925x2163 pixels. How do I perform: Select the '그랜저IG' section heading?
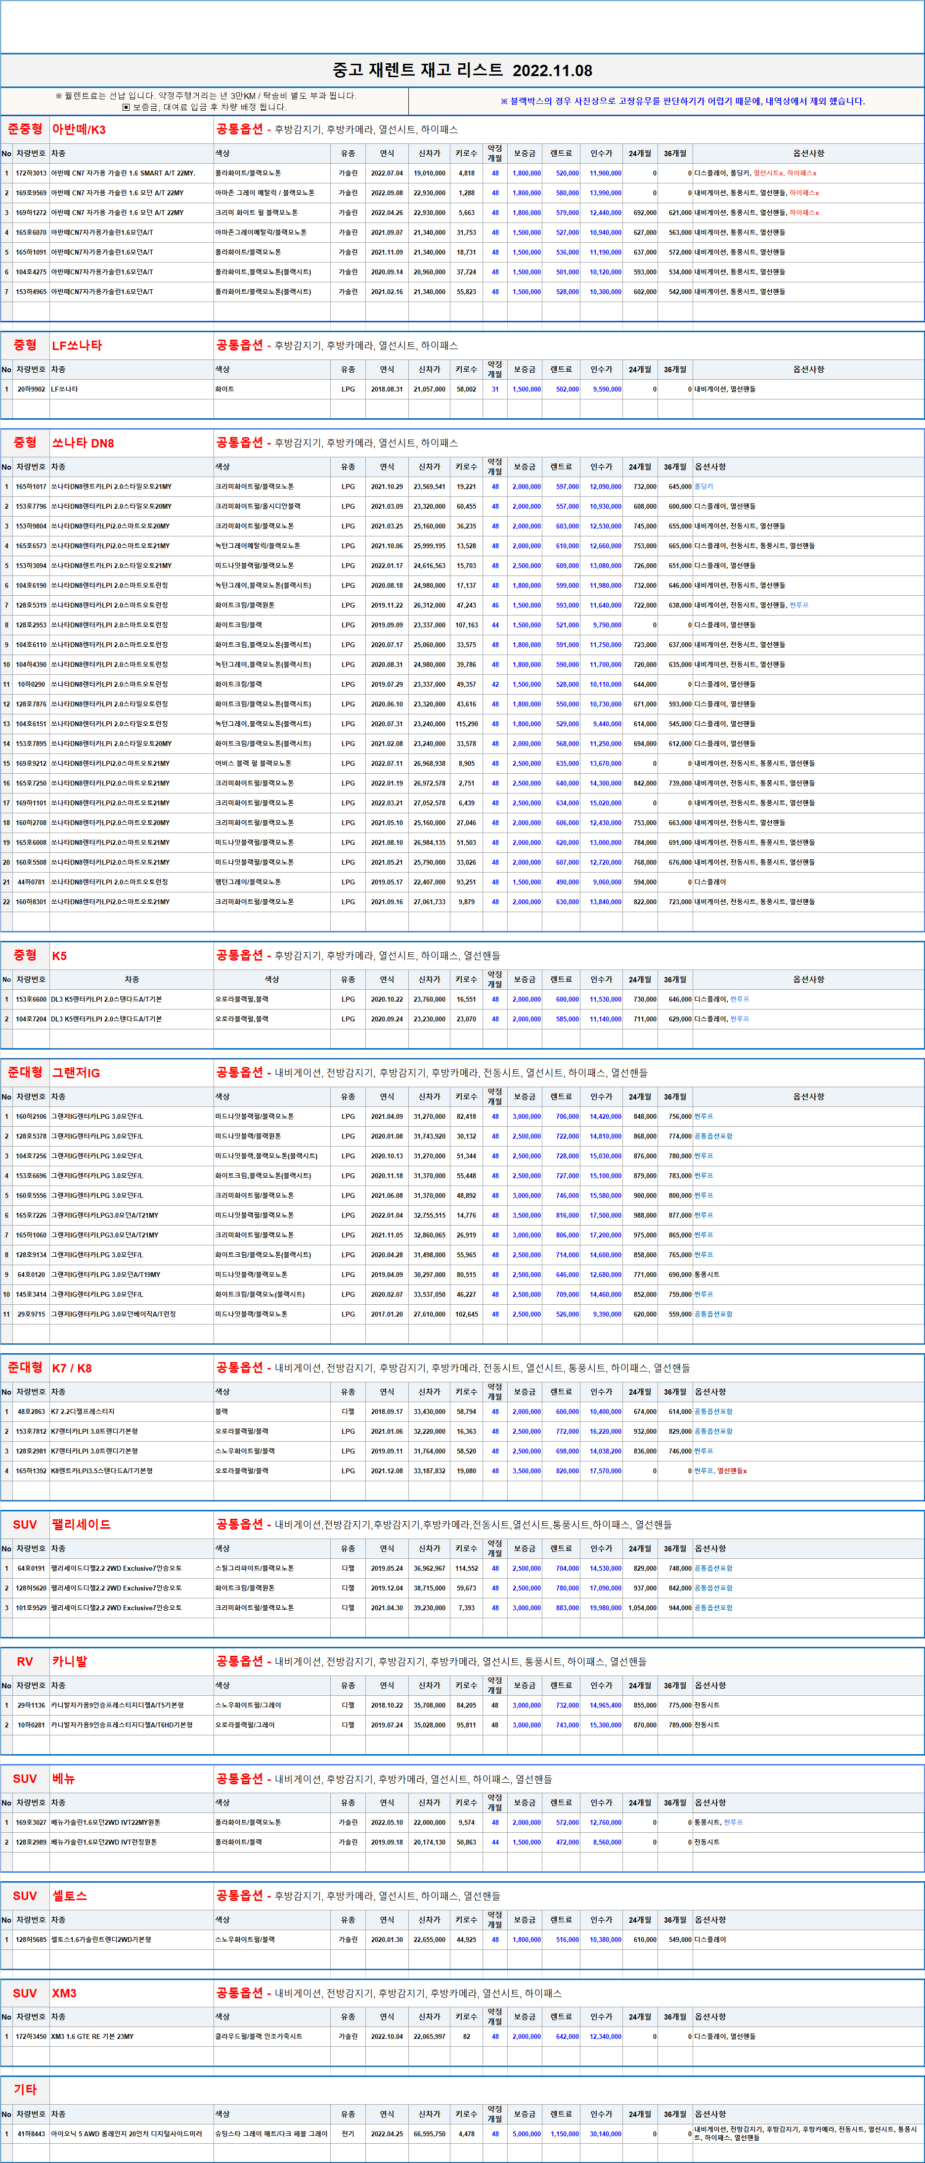(x=76, y=1072)
